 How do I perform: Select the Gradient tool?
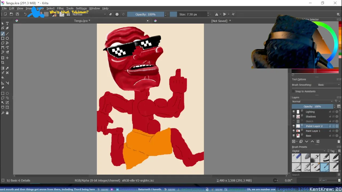tap(3, 68)
